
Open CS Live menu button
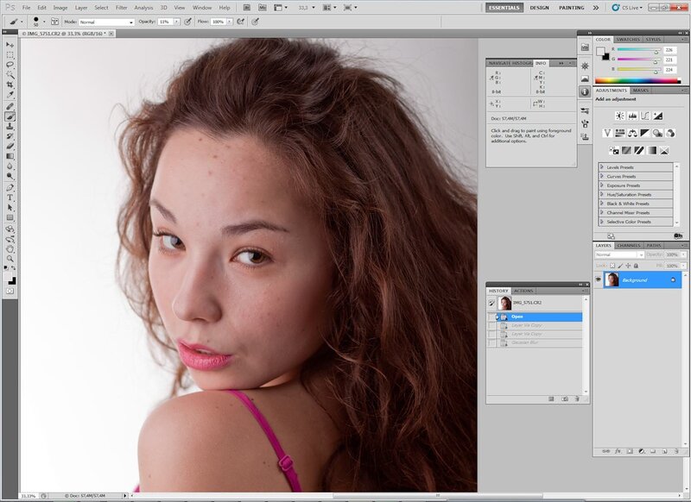[627, 8]
